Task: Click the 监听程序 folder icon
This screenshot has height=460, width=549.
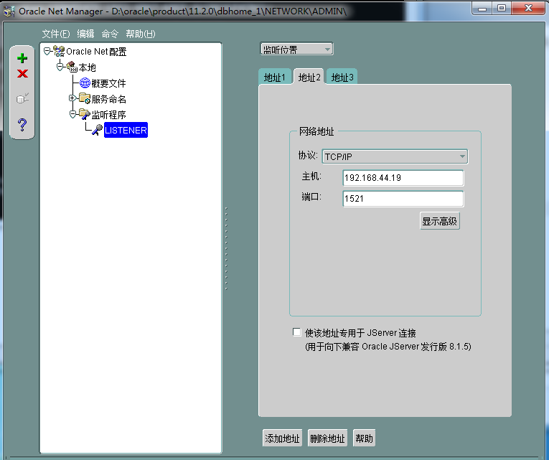Action: [85, 114]
